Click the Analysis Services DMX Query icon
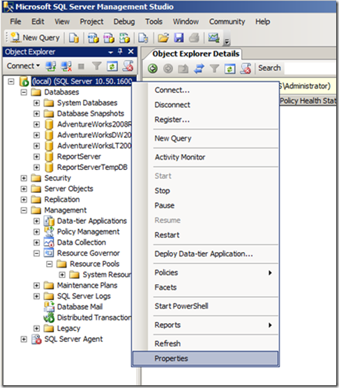The width and height of the screenshot is (339, 388). pos(109,38)
